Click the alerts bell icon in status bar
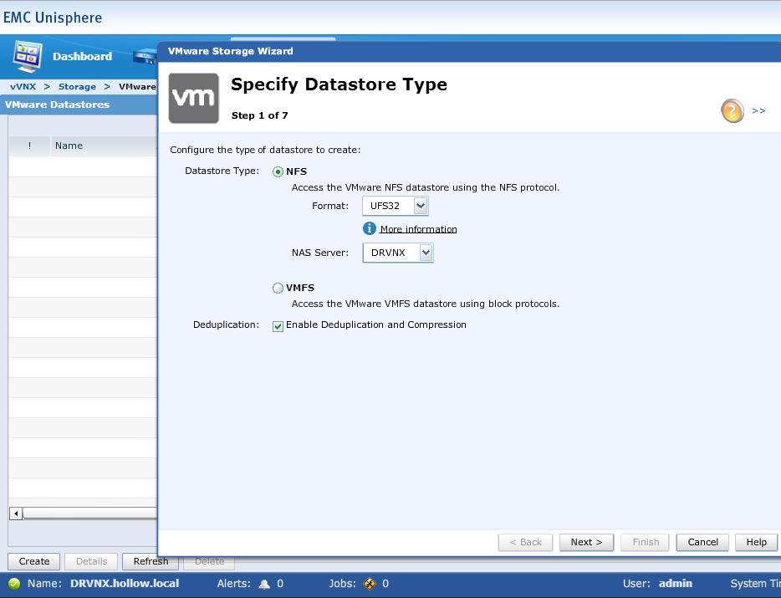The image size is (781, 598). click(264, 584)
